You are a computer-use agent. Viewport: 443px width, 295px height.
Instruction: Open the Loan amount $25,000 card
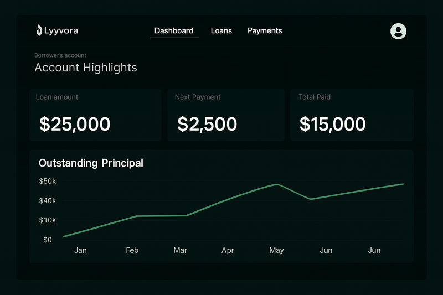(95, 115)
